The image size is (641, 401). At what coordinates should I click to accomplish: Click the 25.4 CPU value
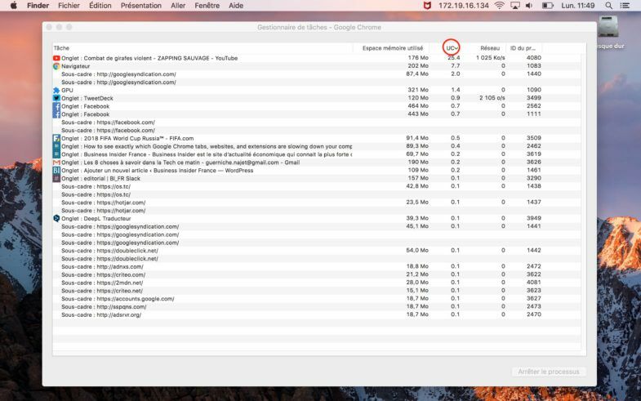tap(454, 58)
